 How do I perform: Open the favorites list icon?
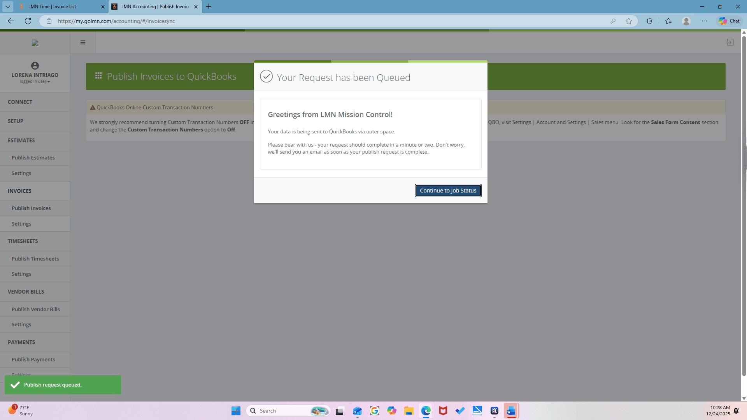coord(668,21)
